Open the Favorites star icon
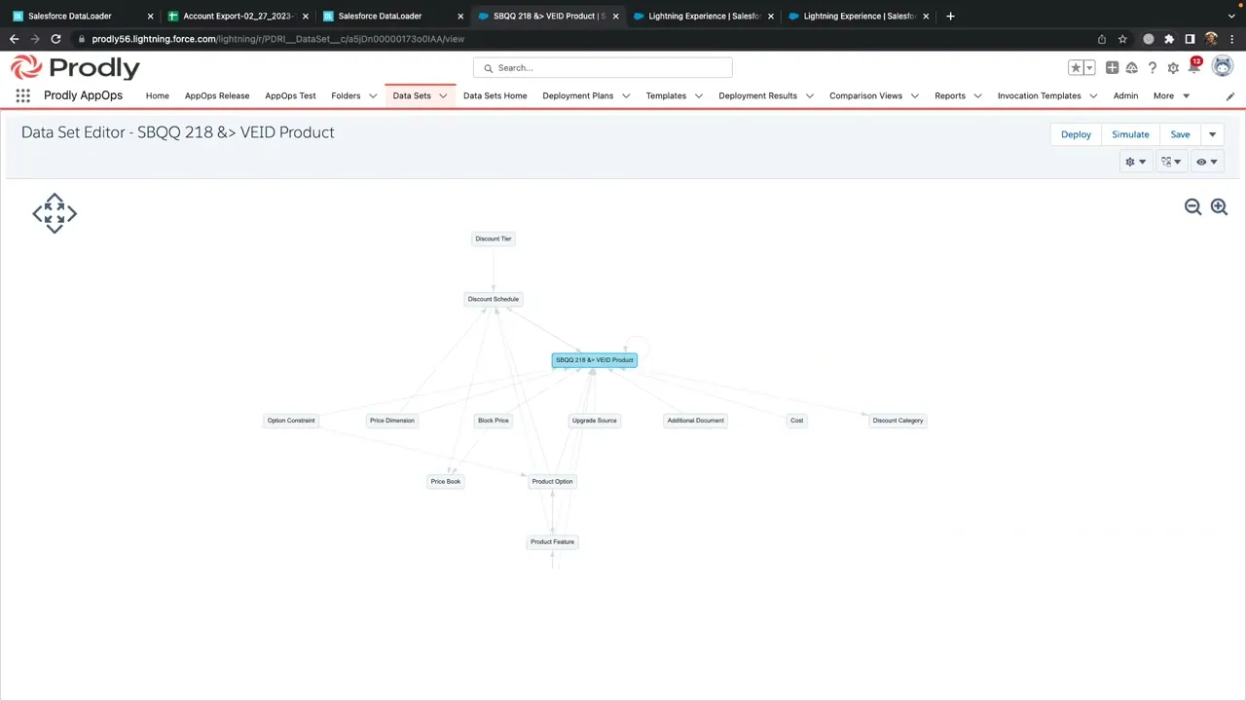 [1076, 68]
